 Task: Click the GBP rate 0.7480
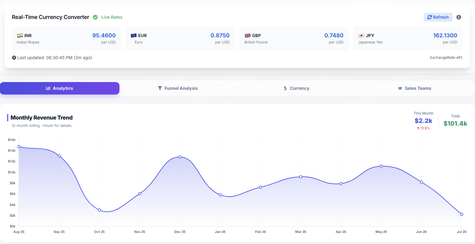[x=334, y=36]
